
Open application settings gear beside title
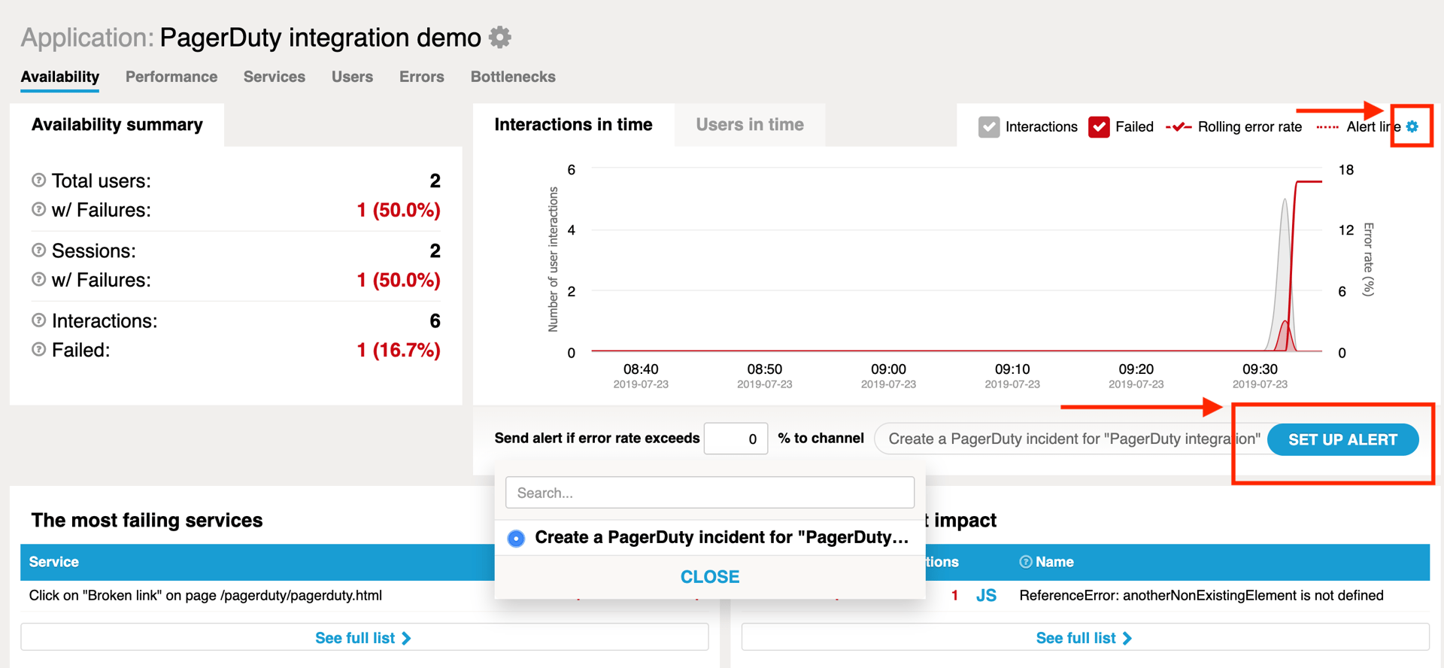tap(499, 37)
